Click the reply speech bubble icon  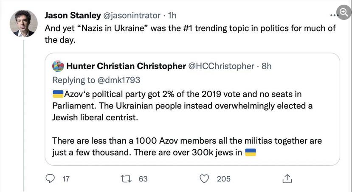point(50,178)
